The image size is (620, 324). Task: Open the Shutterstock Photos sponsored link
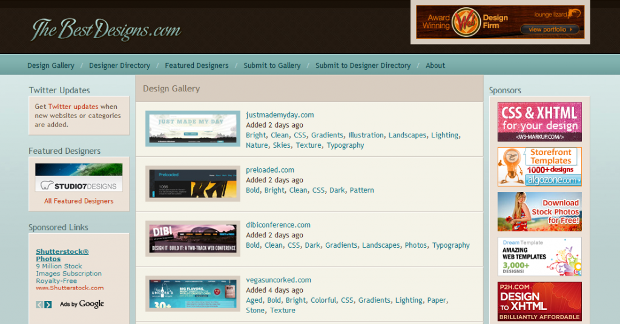tap(62, 255)
